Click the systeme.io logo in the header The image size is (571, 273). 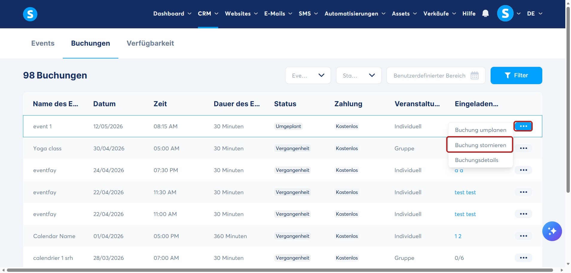(30, 14)
